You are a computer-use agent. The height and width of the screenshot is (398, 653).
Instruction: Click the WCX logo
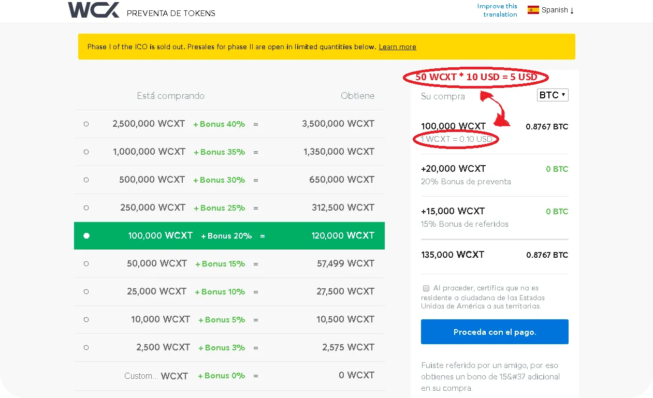click(94, 10)
